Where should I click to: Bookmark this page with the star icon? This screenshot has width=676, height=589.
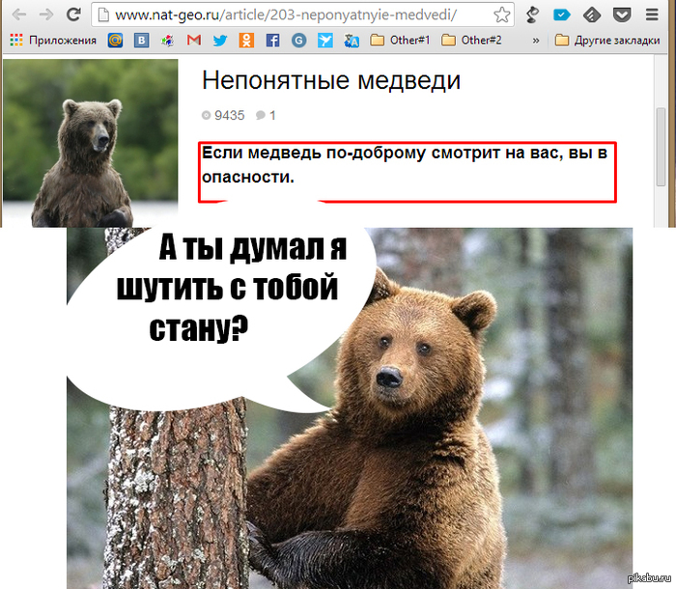(x=500, y=15)
